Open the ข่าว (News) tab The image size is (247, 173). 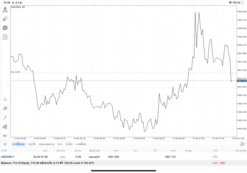[x=60, y=144]
